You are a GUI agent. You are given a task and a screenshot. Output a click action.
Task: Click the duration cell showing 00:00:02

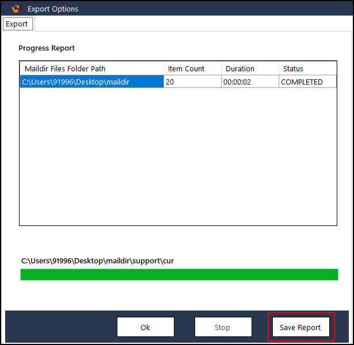249,82
